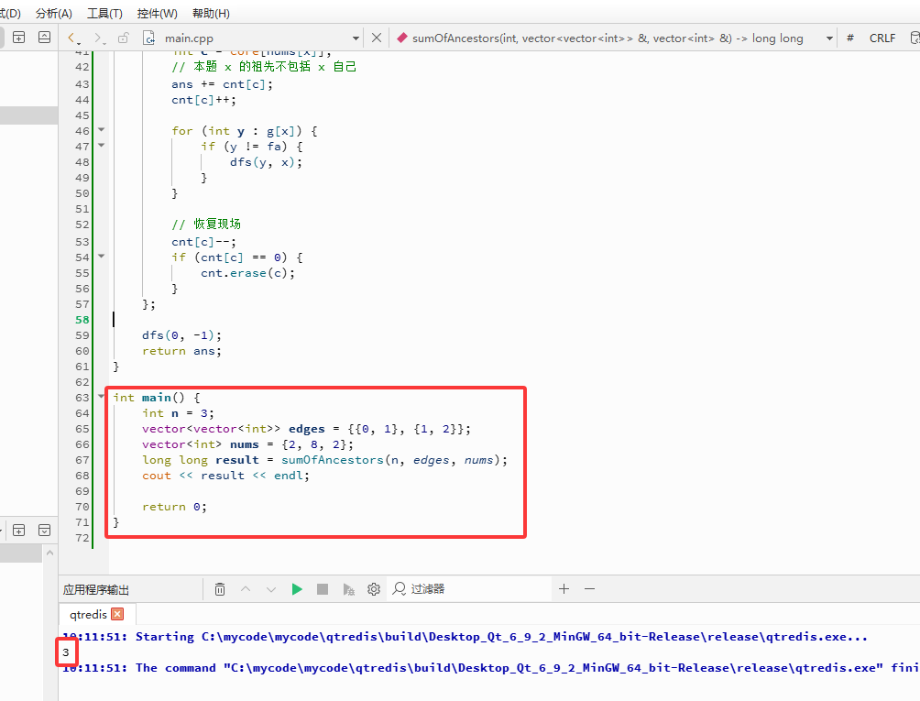
Task: Close the top sidebar split
Action: click(x=45, y=38)
